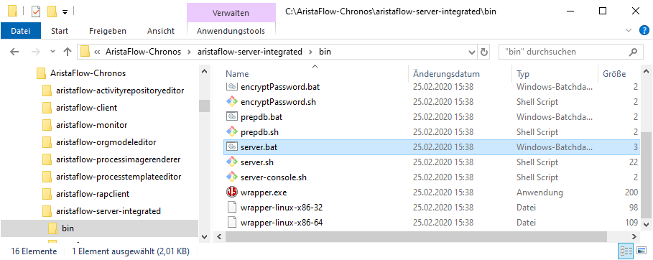Click the encryptPassword.sh shell script icon
Image resolution: width=653 pixels, height=260 pixels.
[231, 102]
